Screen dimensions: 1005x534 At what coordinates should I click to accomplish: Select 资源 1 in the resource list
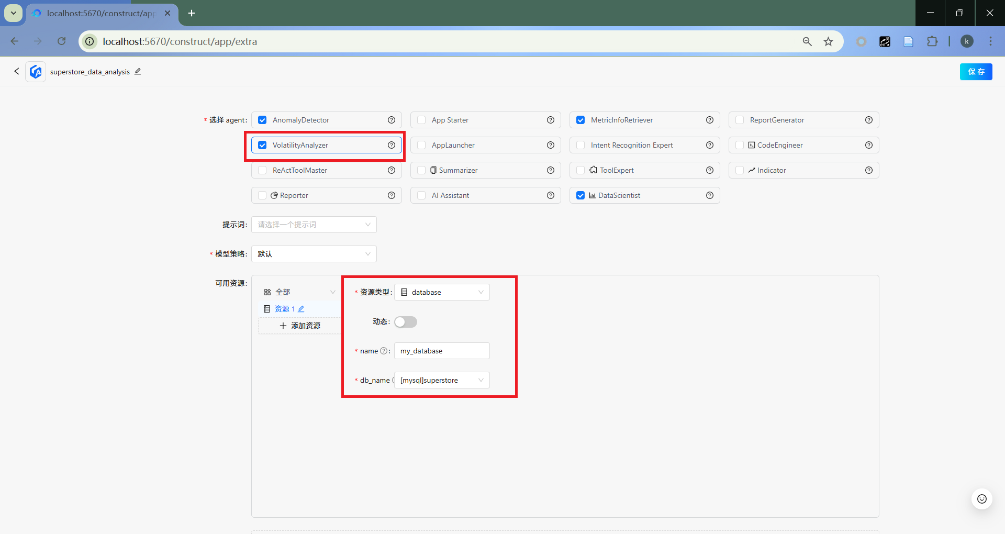(282, 309)
